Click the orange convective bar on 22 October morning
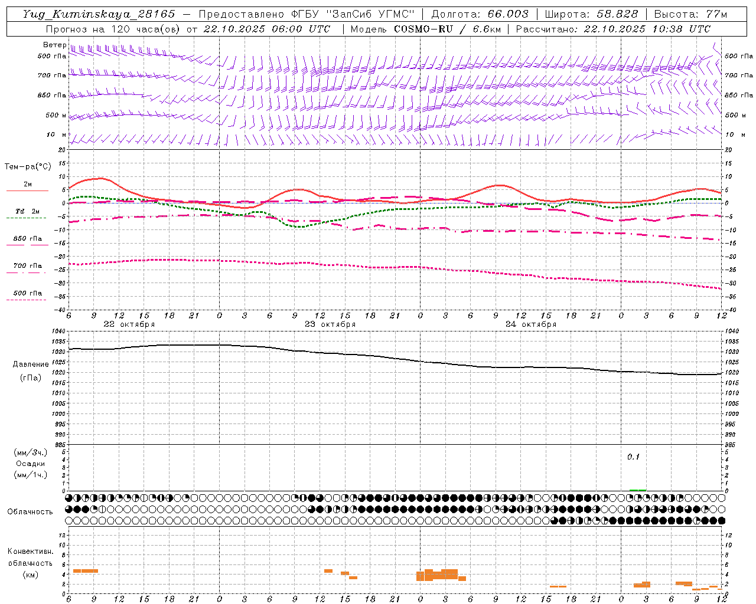This screenshot has height=604, width=756. [85, 571]
